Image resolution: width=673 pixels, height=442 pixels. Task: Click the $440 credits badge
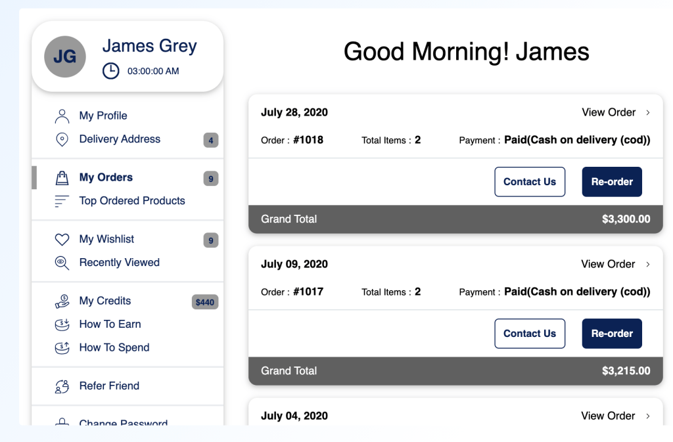coord(205,302)
